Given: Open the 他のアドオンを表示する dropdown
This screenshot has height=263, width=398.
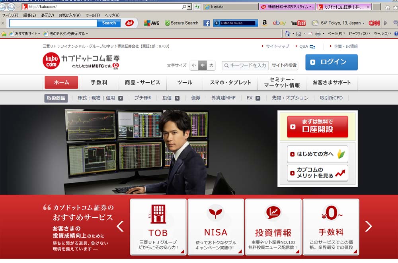Looking at the screenshot, I should point(66,33).
